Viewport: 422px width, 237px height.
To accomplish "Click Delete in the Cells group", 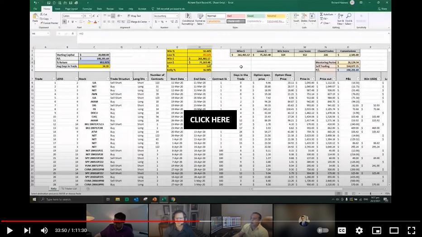I will click(x=304, y=18).
